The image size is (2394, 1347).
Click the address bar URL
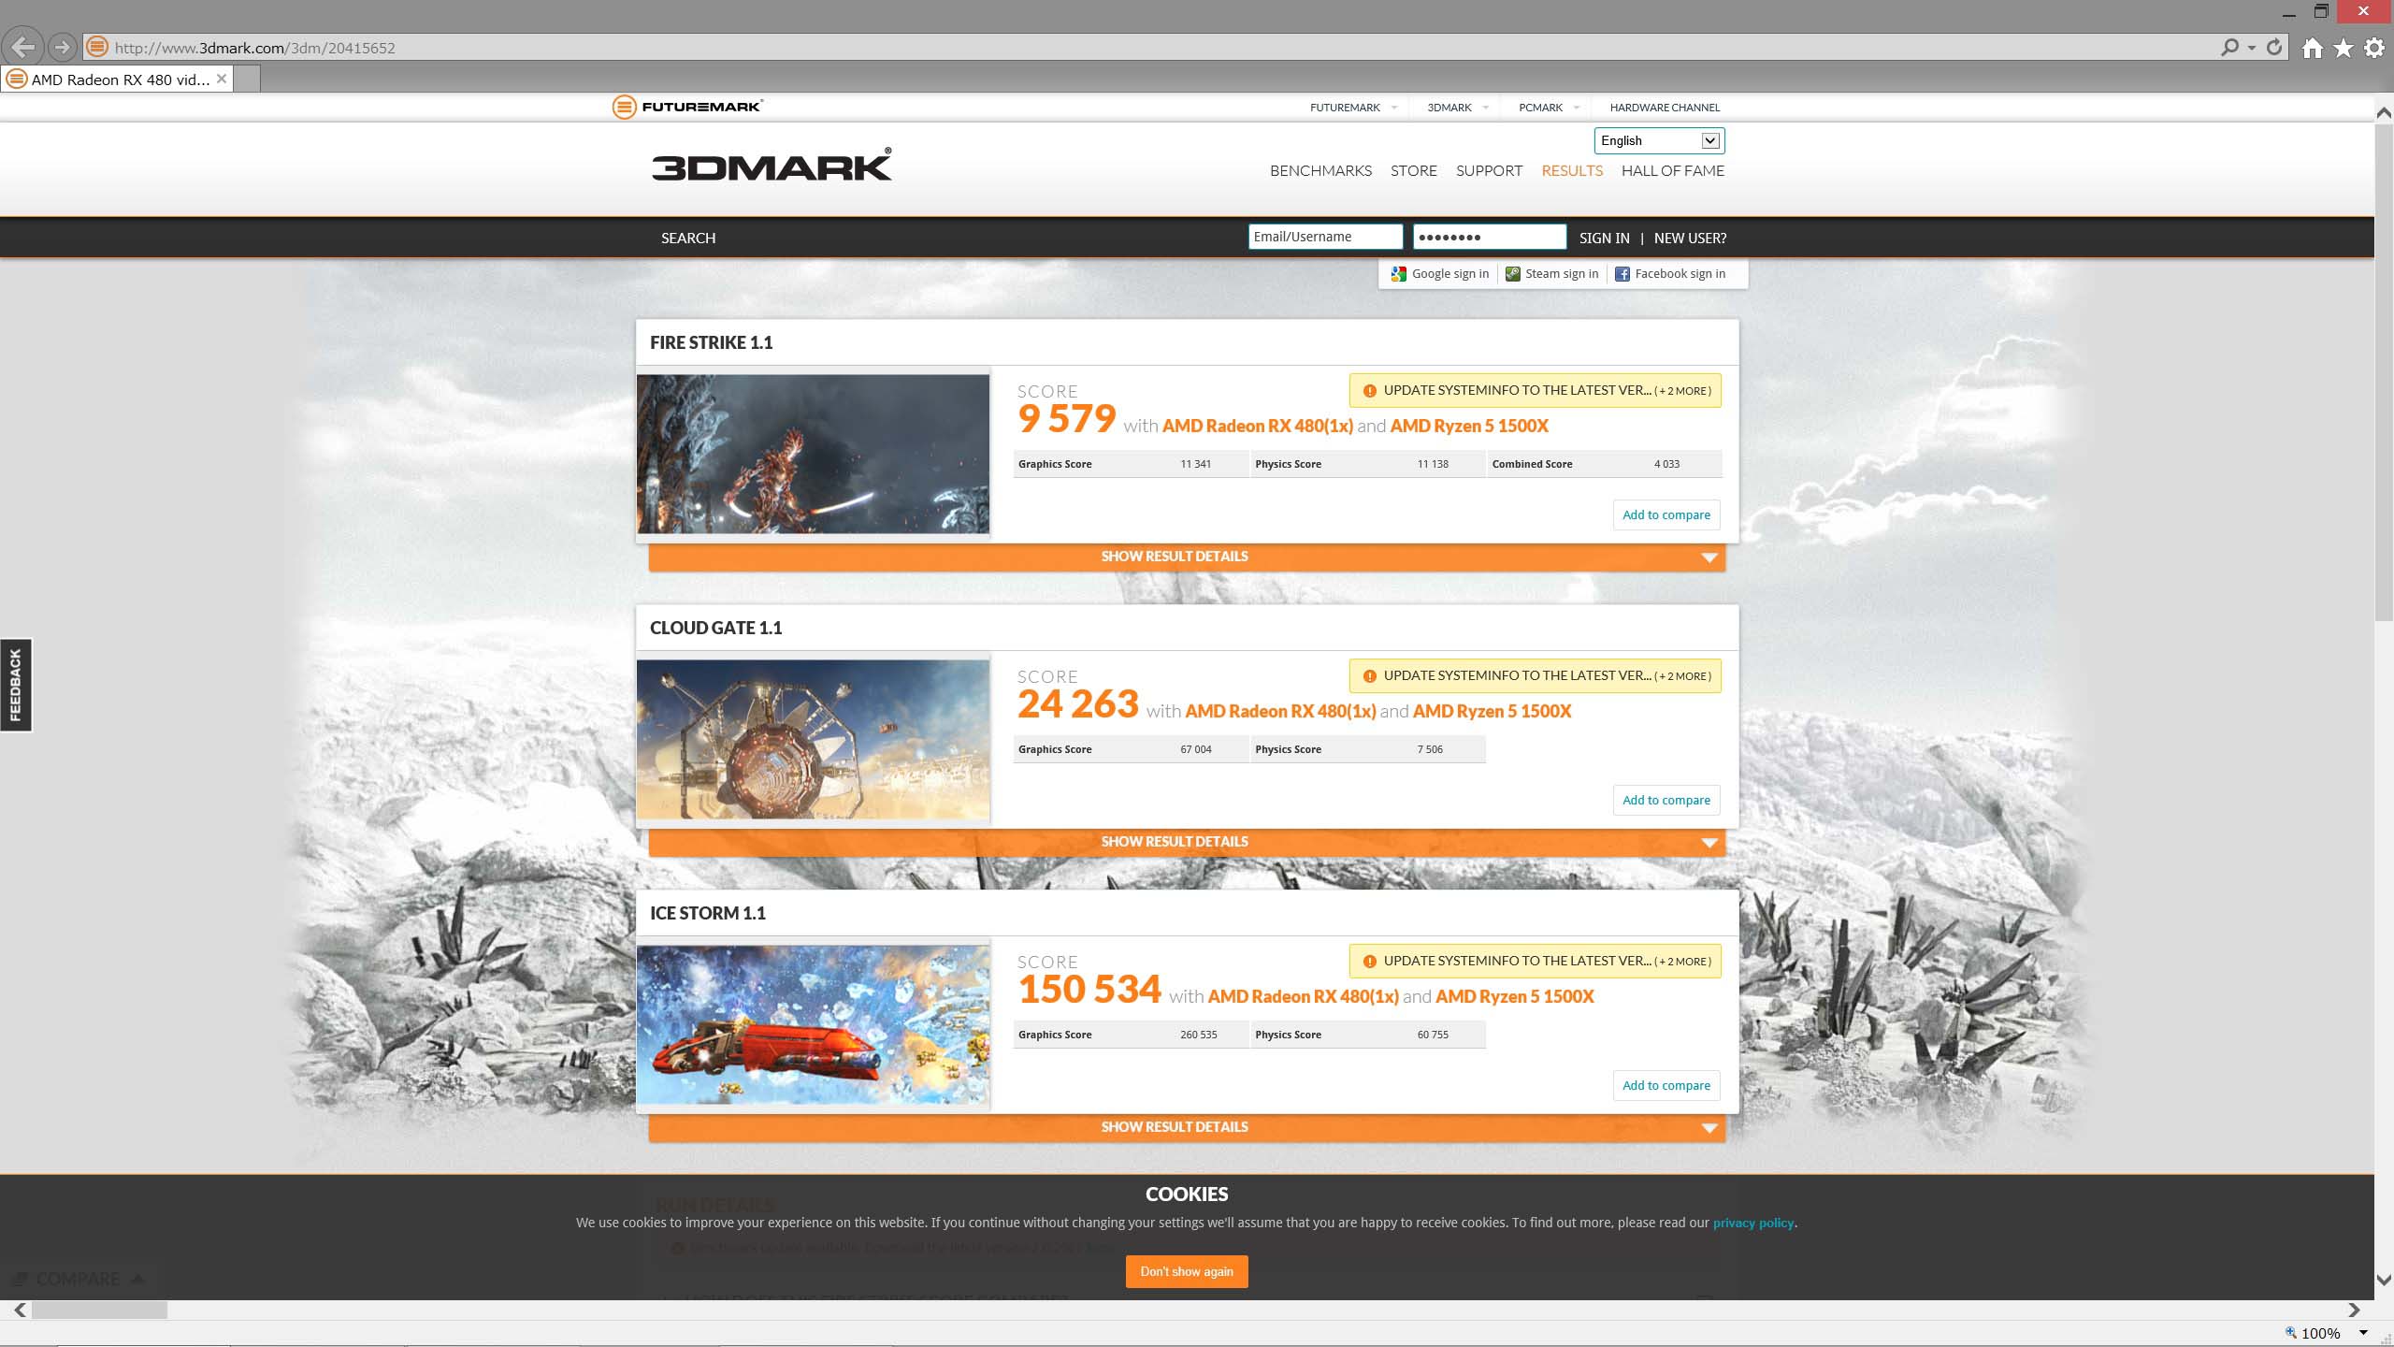[x=254, y=48]
